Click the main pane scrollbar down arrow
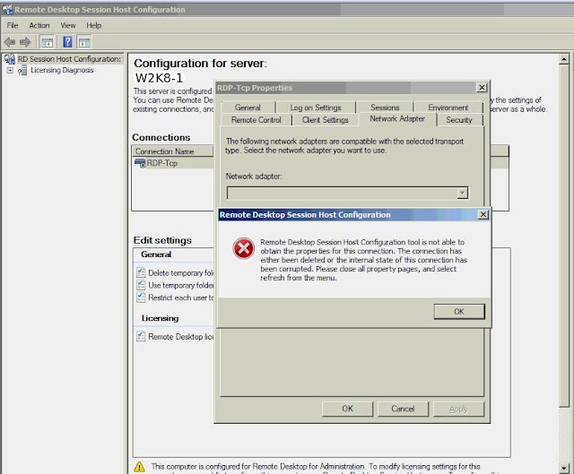 (x=564, y=468)
